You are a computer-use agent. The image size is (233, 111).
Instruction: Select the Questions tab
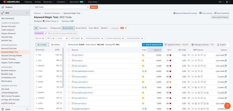(43, 28)
